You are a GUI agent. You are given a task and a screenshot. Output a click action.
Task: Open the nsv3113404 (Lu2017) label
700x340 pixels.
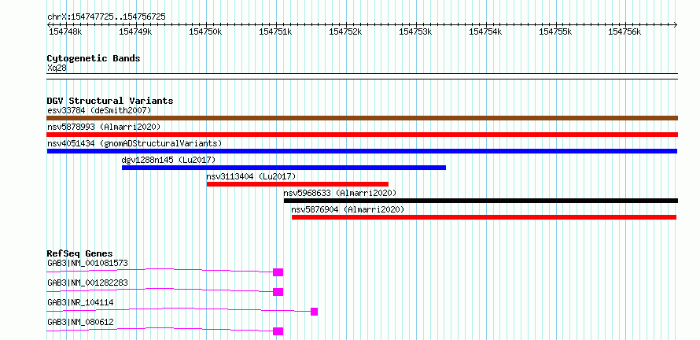251,176
